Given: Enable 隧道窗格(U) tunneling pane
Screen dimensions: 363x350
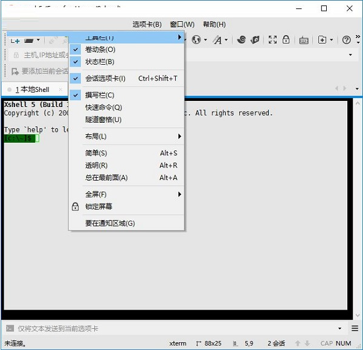Looking at the screenshot, I should 126,120.
